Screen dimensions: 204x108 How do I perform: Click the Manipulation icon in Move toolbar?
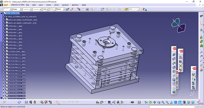180,57
